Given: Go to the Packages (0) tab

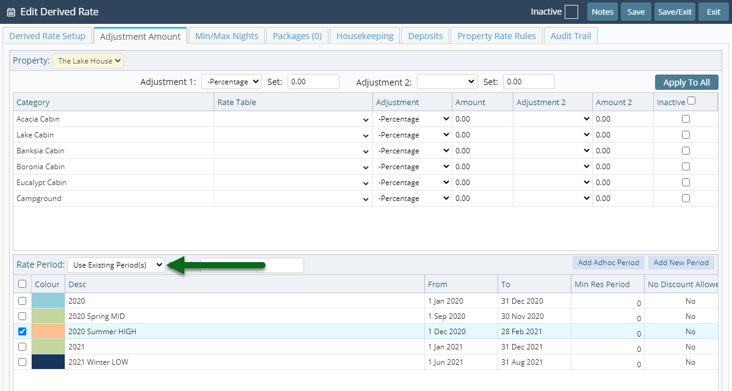Looking at the screenshot, I should coord(297,36).
